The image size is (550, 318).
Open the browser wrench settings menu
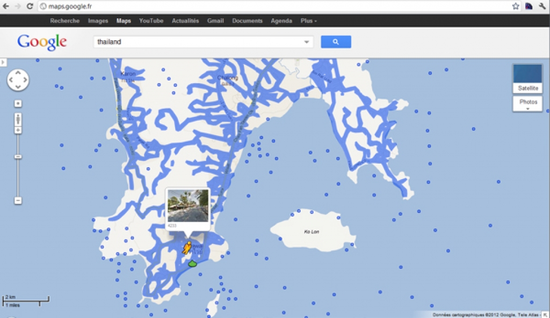click(542, 6)
